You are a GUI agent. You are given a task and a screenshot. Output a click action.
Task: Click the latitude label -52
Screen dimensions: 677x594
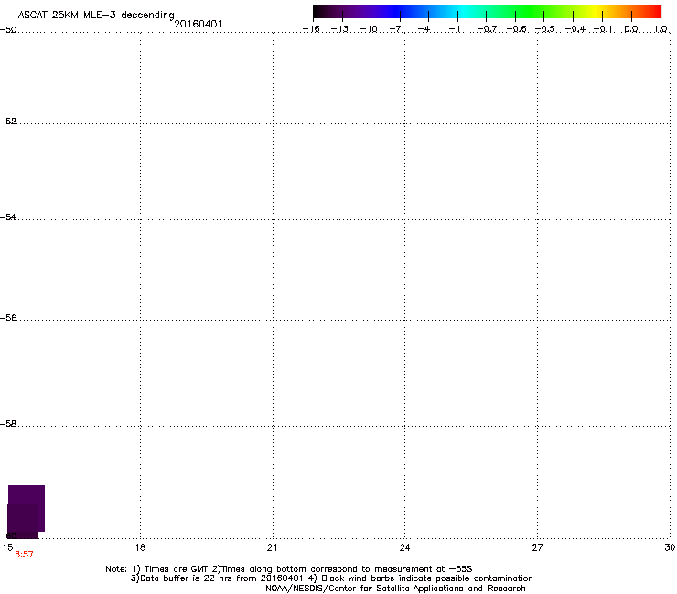coord(8,122)
